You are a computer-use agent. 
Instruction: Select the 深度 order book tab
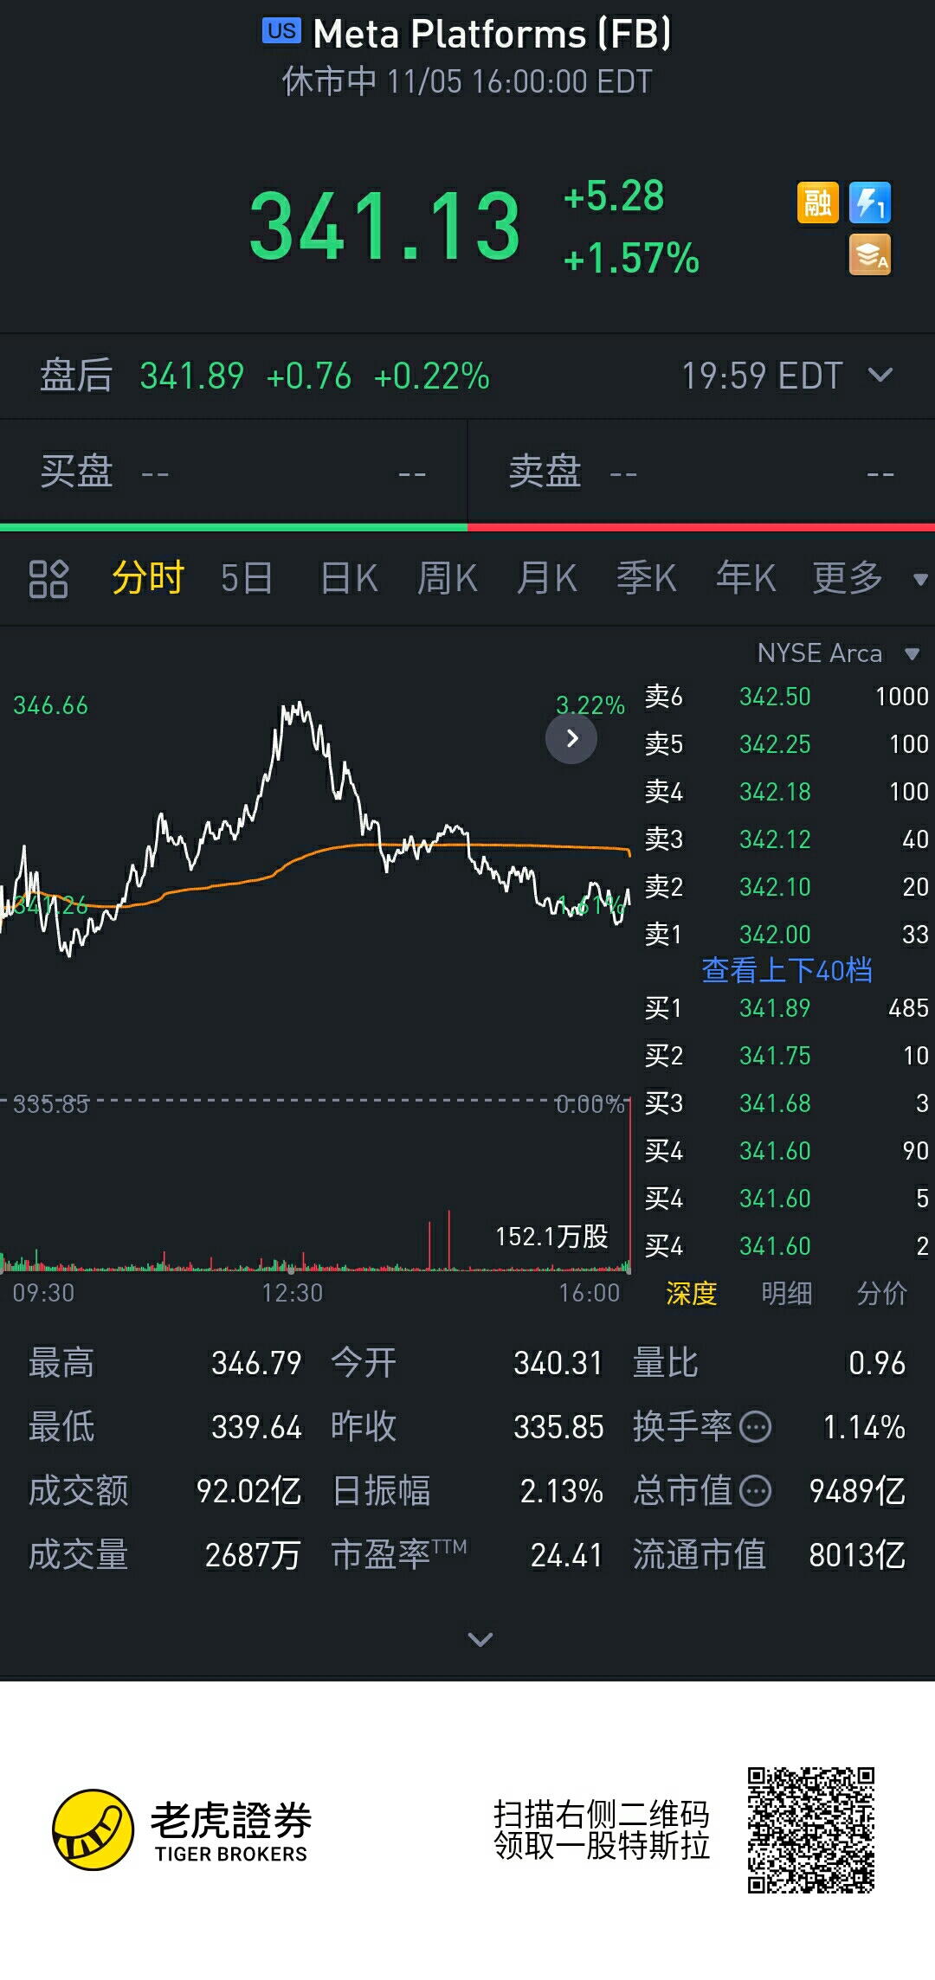691,1293
